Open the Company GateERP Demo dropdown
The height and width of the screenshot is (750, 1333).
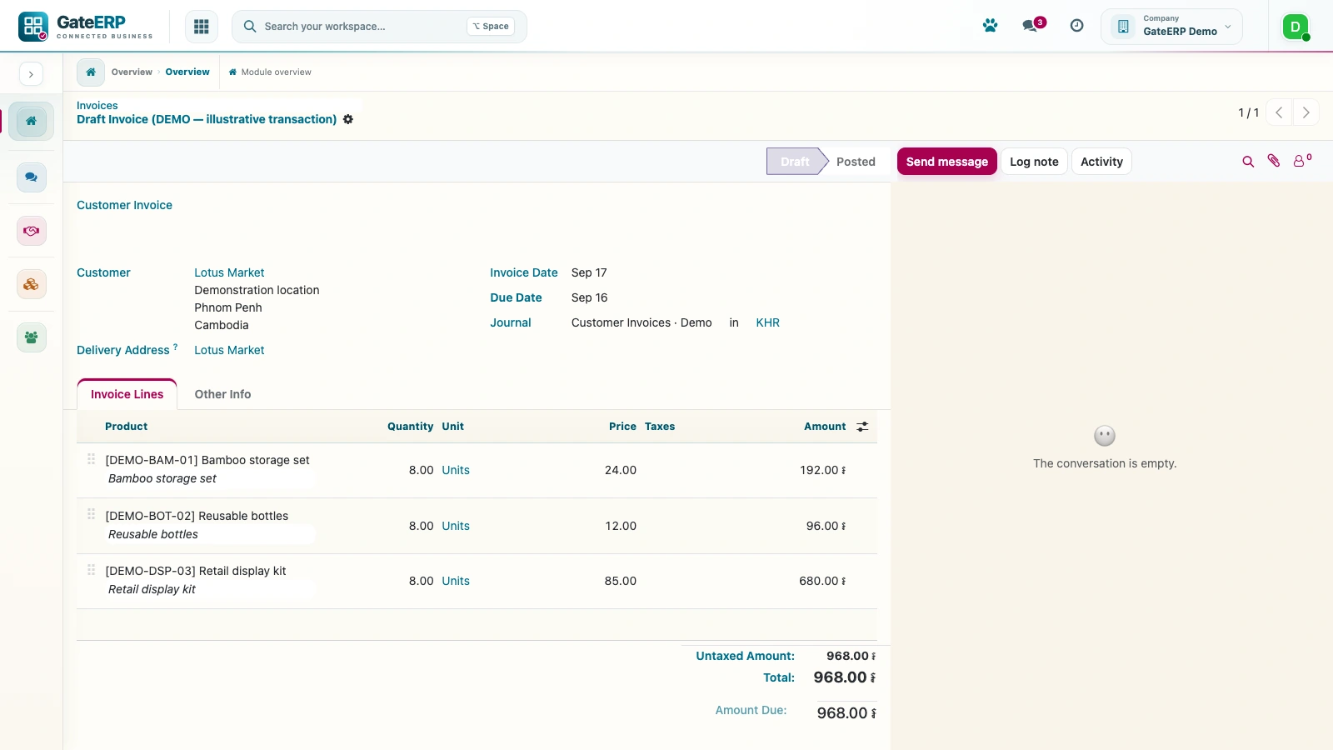1171,27
